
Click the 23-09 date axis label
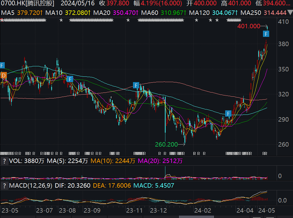click(x=92, y=210)
